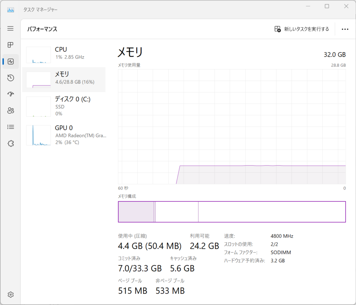Open Task Manager settings gear
The height and width of the screenshot is (305, 356).
(x=11, y=295)
